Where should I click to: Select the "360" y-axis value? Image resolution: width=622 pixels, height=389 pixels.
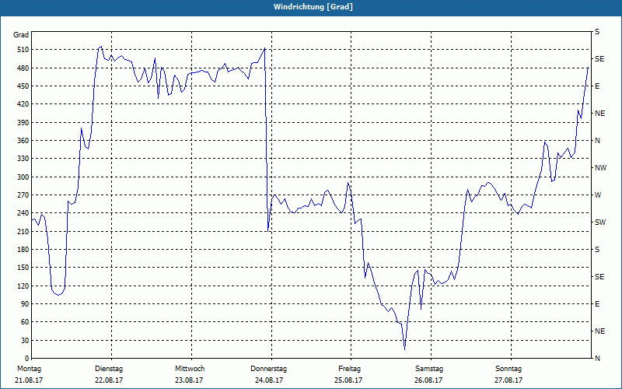click(23, 141)
